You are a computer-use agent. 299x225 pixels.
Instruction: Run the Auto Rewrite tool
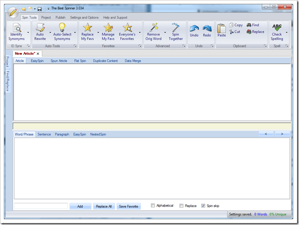[x=40, y=28]
